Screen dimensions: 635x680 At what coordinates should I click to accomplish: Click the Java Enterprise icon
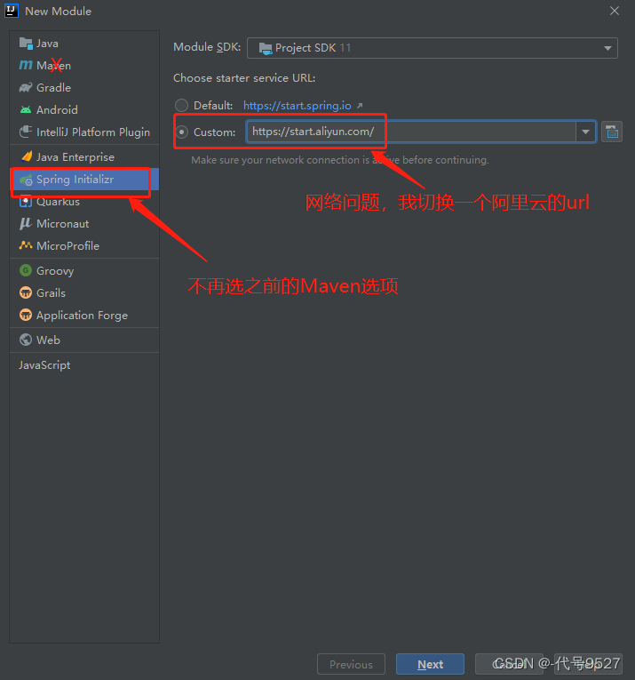tap(27, 156)
